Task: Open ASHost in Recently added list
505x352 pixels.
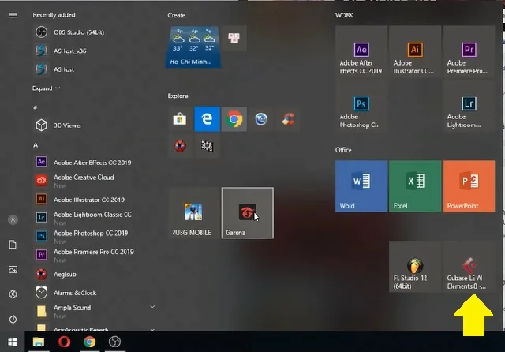Action: [x=93, y=69]
